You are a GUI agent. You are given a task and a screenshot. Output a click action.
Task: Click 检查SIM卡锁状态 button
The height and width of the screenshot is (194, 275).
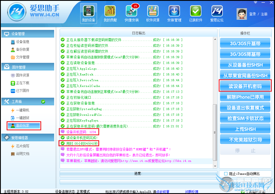coord(245,118)
